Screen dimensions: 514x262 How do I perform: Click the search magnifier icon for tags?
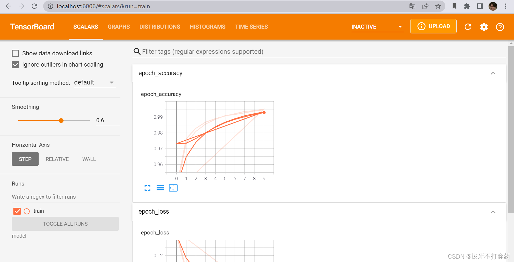[x=137, y=51]
